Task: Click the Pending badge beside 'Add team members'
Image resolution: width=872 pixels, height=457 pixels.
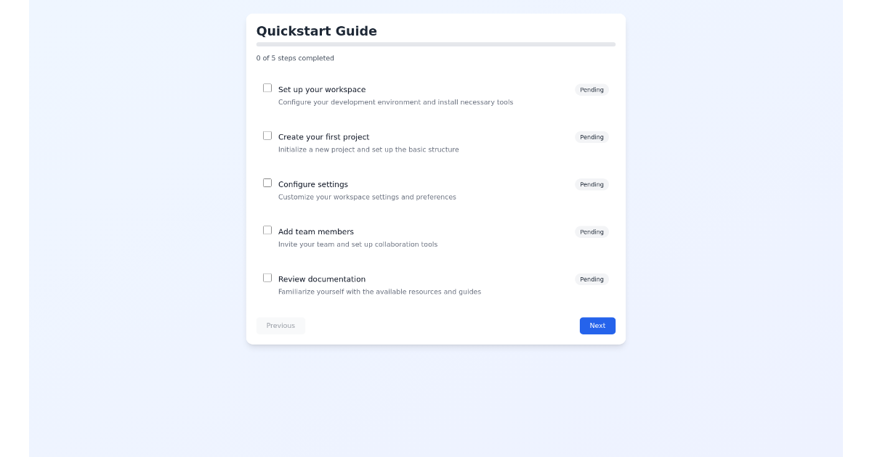Action: coord(592,231)
